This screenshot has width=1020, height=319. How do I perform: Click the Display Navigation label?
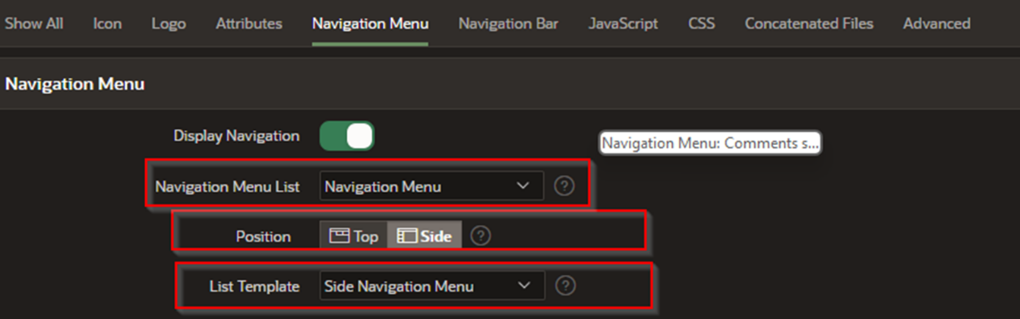[236, 135]
